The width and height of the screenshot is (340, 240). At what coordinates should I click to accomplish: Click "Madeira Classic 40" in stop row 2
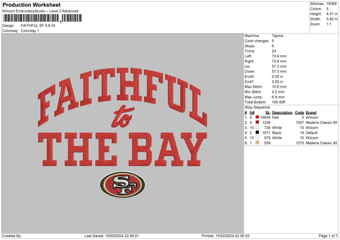[x=321, y=122]
